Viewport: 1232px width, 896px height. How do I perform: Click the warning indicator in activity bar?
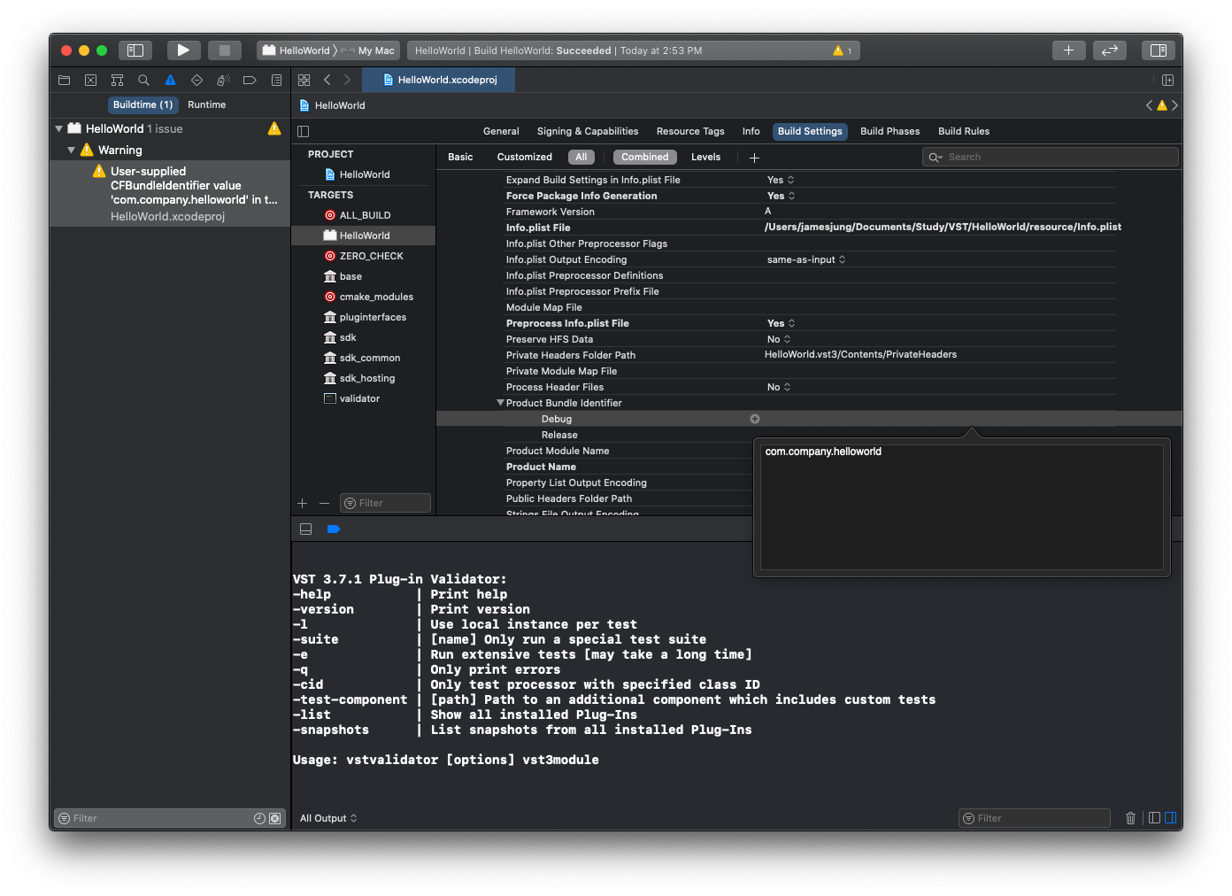click(842, 50)
